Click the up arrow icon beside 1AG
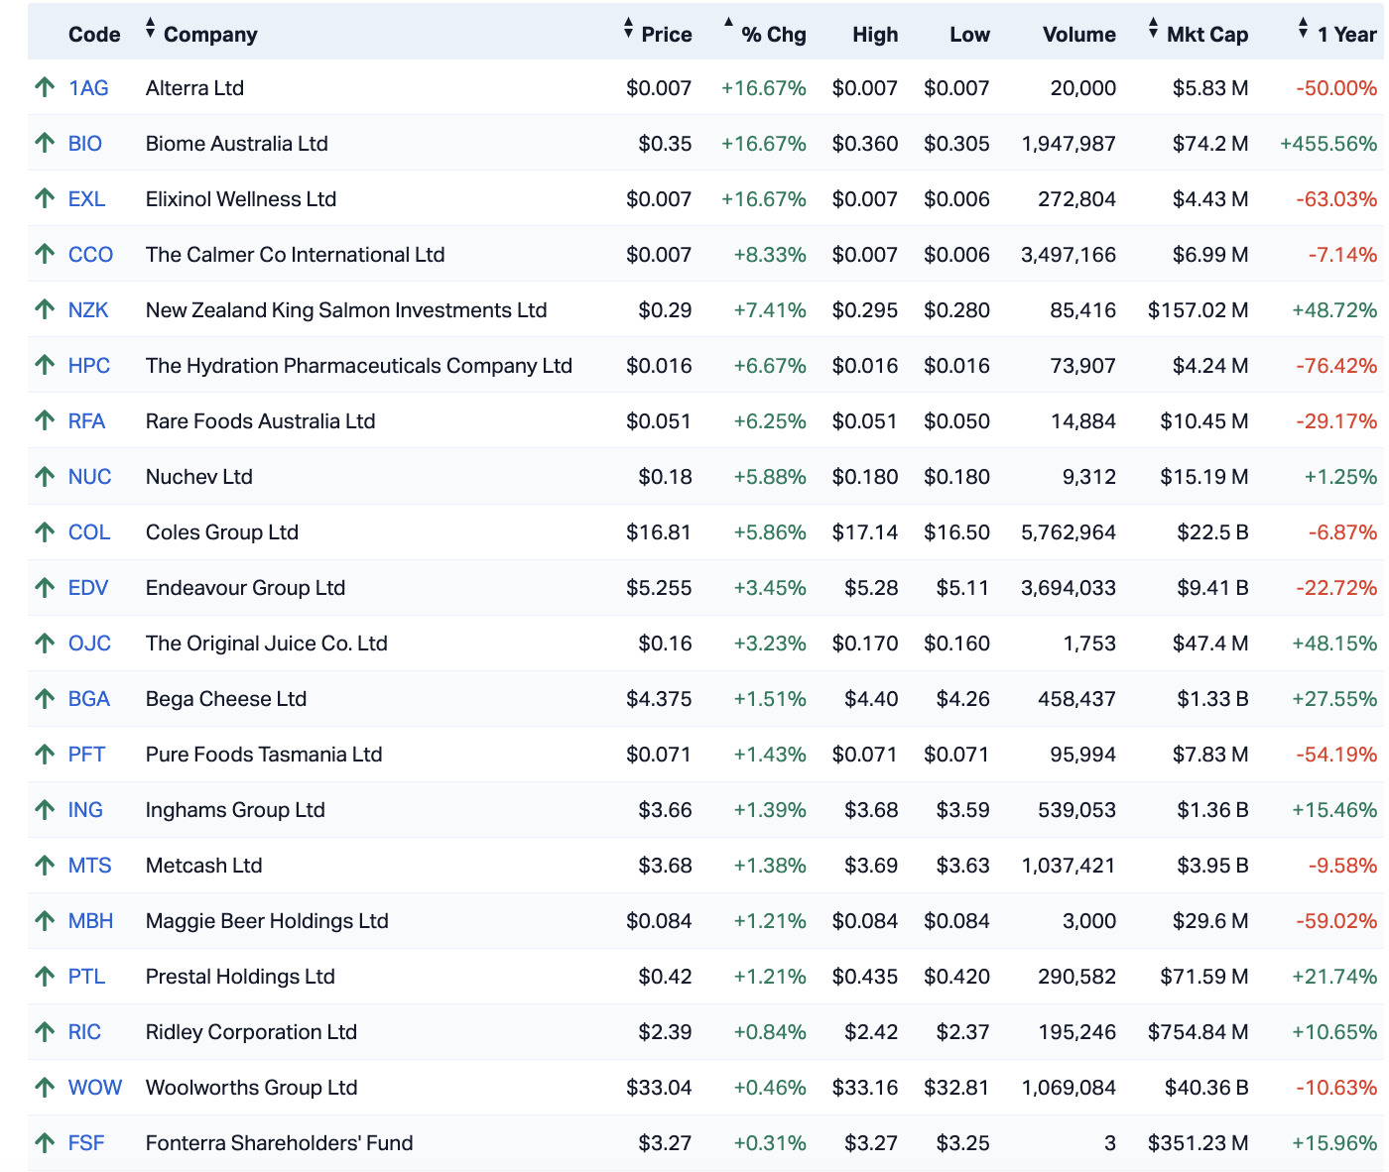The image size is (1389, 1172). (44, 87)
